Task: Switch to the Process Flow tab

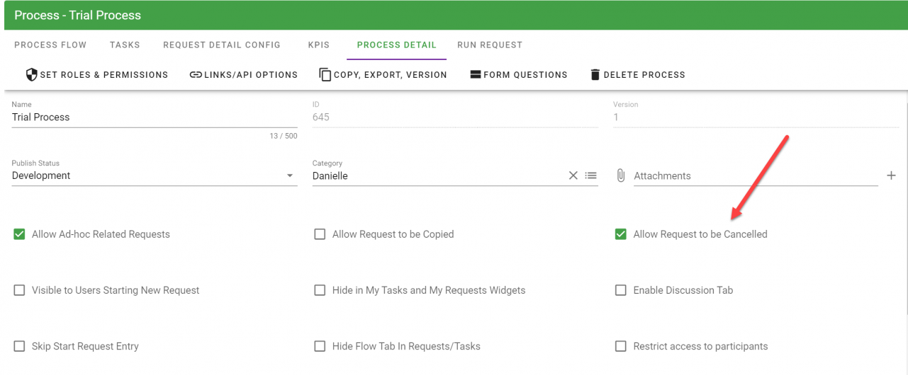Action: [50, 45]
